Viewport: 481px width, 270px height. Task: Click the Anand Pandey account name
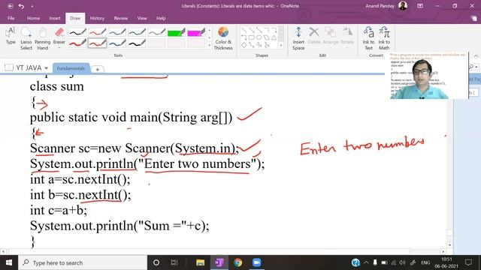click(380, 6)
